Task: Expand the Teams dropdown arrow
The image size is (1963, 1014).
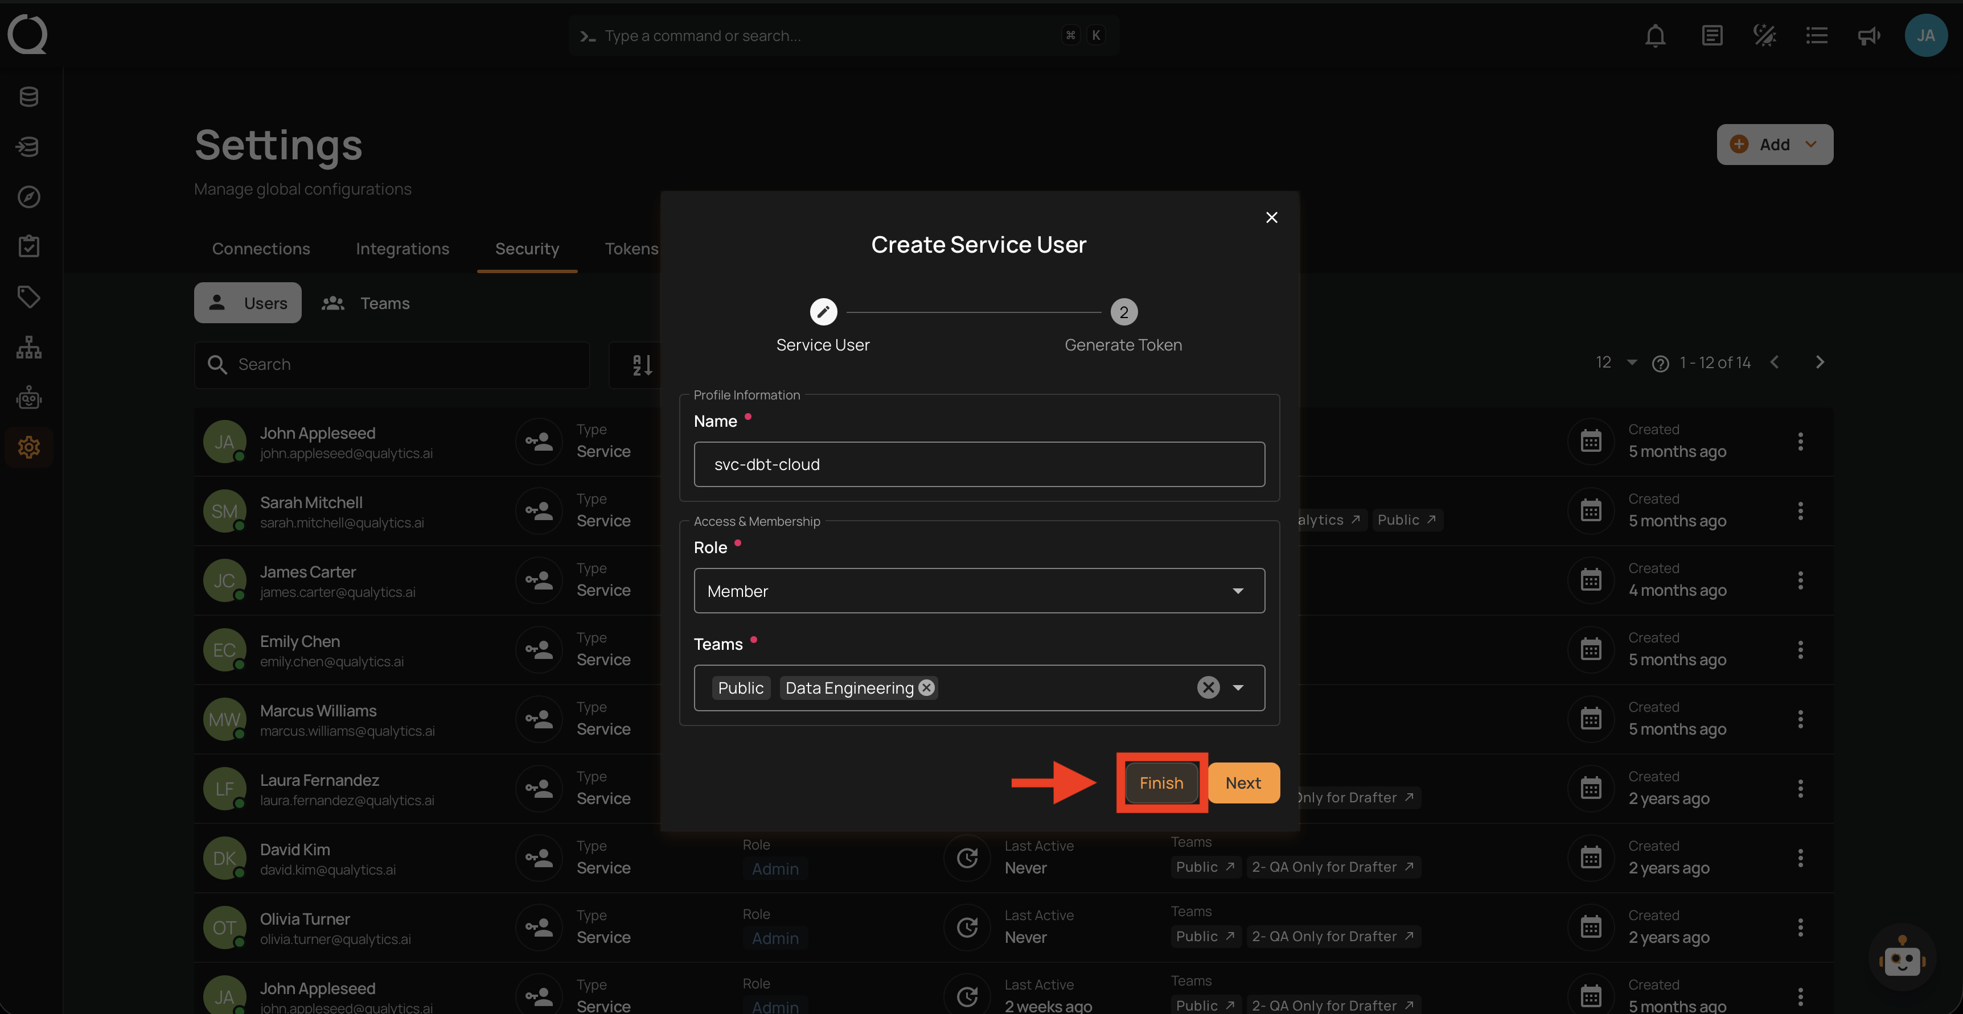Action: coord(1238,688)
